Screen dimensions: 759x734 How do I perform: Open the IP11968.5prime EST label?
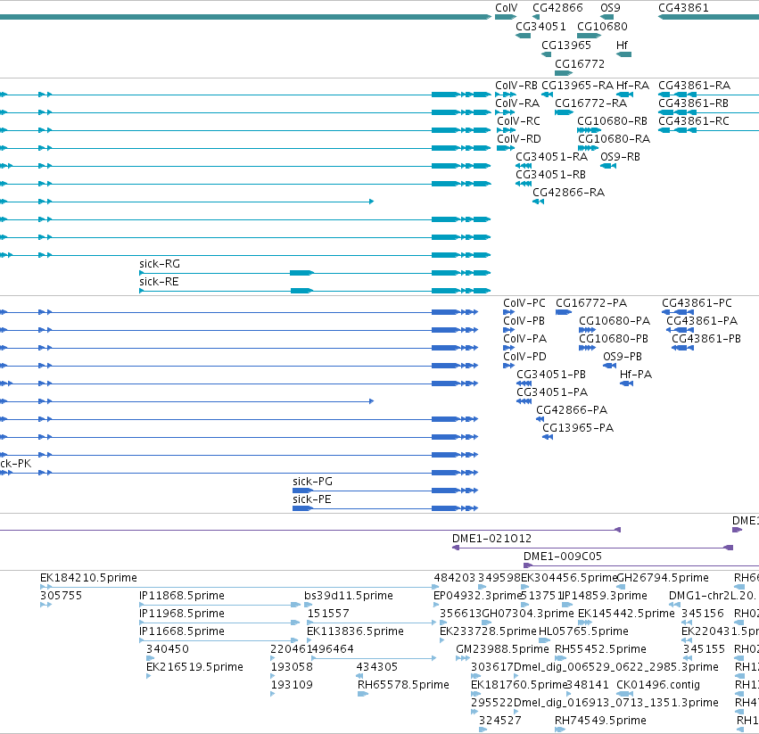coord(182,614)
